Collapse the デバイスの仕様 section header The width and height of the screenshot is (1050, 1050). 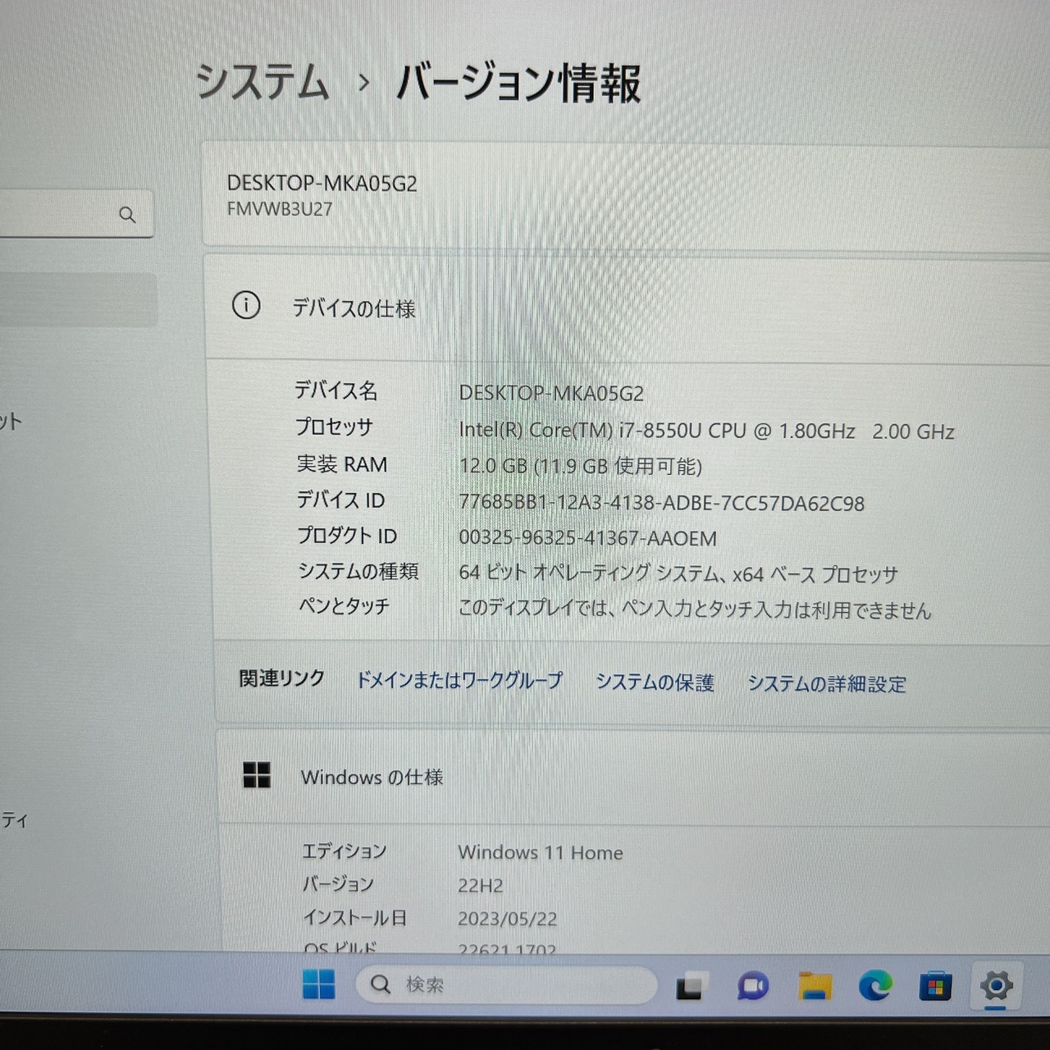pyautogui.click(x=627, y=307)
